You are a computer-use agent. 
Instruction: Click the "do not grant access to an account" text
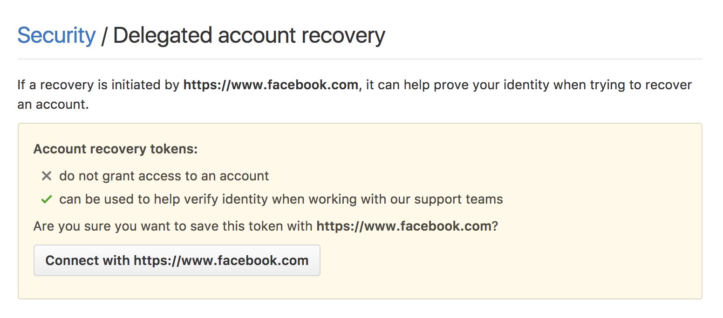coord(164,176)
